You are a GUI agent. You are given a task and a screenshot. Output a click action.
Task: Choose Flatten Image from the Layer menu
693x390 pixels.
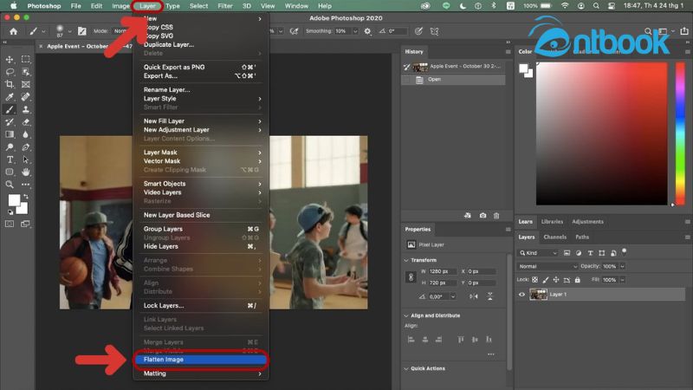[x=201, y=360]
